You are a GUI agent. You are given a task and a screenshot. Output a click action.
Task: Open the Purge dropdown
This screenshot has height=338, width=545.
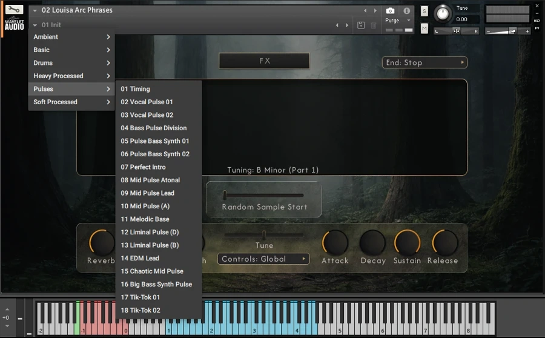pyautogui.click(x=398, y=21)
